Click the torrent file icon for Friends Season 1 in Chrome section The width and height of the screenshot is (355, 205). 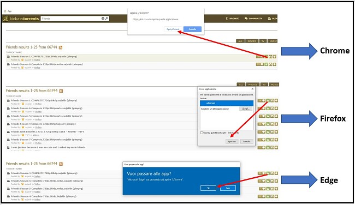point(270,57)
